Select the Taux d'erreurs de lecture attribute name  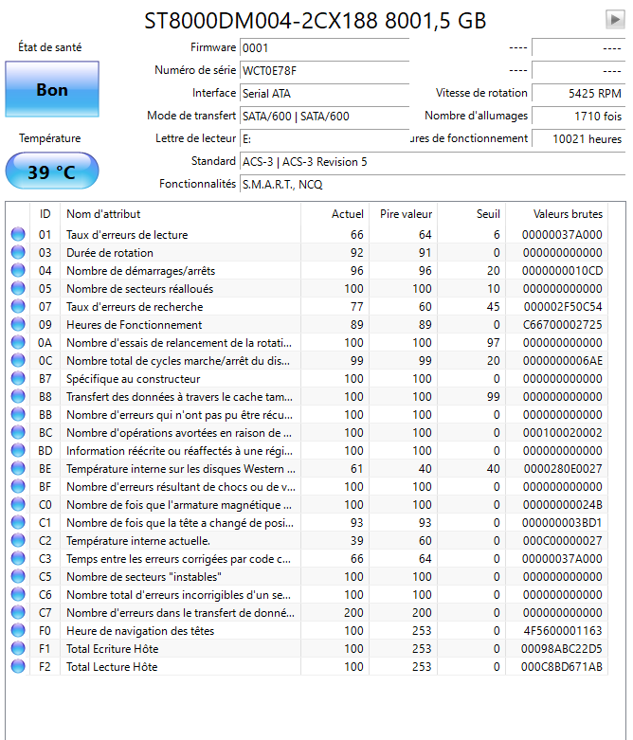pyautogui.click(x=127, y=235)
